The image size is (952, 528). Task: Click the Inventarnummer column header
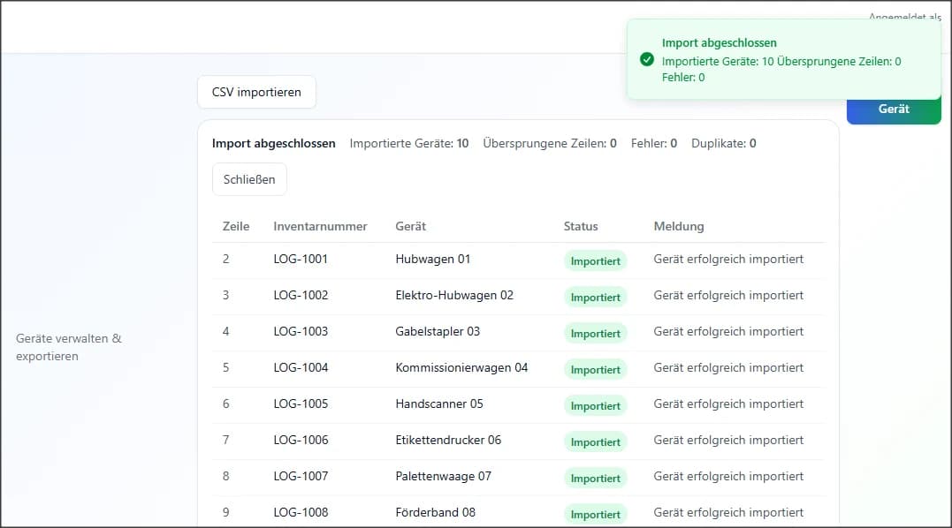coord(320,227)
